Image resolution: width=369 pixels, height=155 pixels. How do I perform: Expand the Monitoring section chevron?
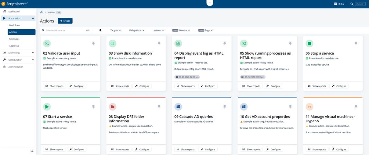[x=33, y=53]
